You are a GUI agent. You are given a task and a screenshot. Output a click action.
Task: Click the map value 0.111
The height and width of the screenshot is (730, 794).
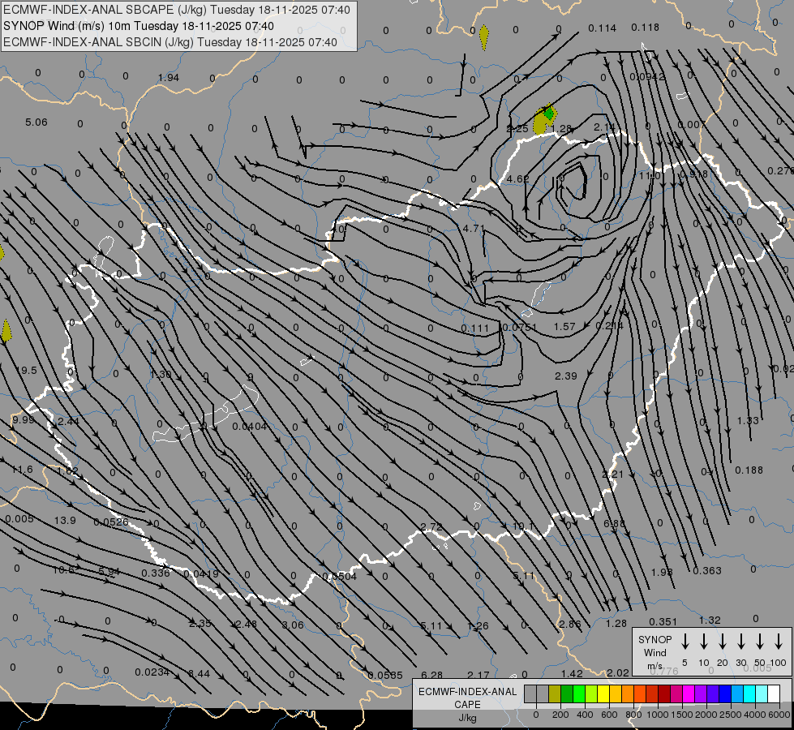(474, 328)
